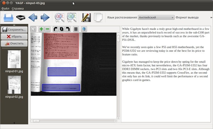Image resolution: width=213 pixels, height=129 pixels.
Task: Click the printer-shaped open image icon
Action: 9,17
